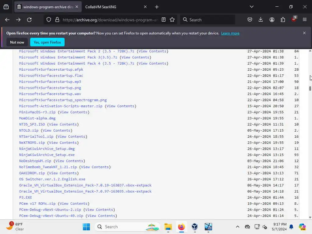
Task: Open Firefox downloads panel
Action: 261,20
